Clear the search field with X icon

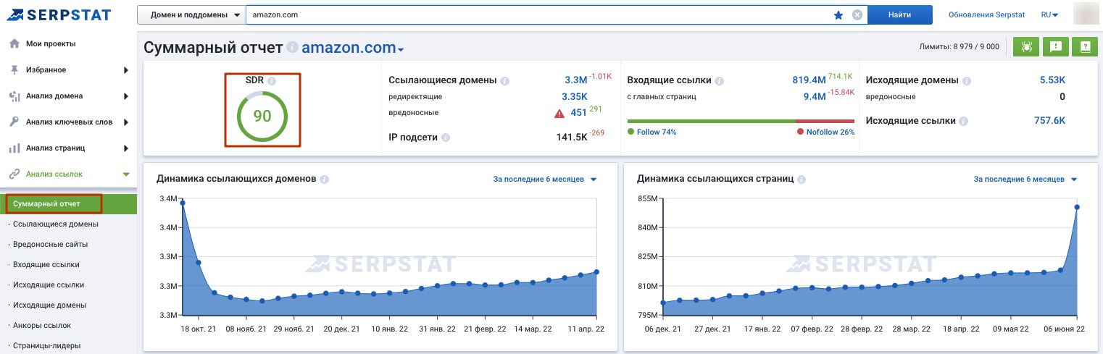(857, 15)
